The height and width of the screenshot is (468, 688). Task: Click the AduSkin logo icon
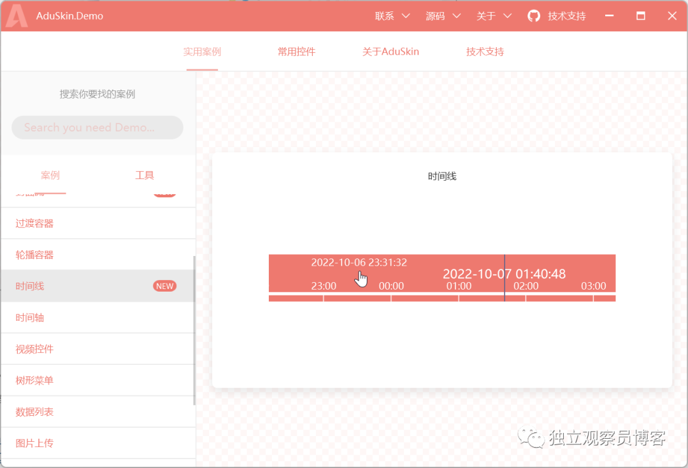pos(17,16)
